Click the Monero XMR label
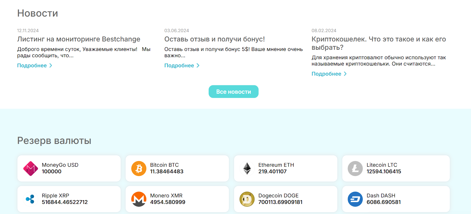Screen dimensions: 471x214 166,195
